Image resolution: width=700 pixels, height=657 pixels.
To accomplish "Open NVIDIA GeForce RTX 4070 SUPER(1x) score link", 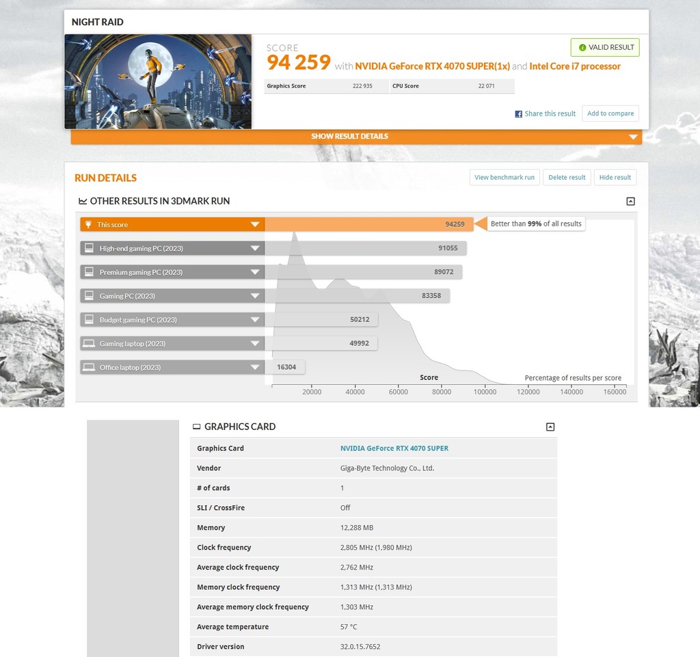I will pyautogui.click(x=432, y=66).
